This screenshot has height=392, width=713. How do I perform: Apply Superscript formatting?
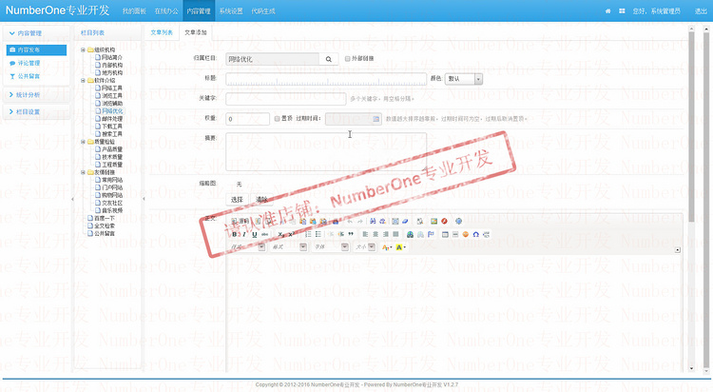pos(292,234)
